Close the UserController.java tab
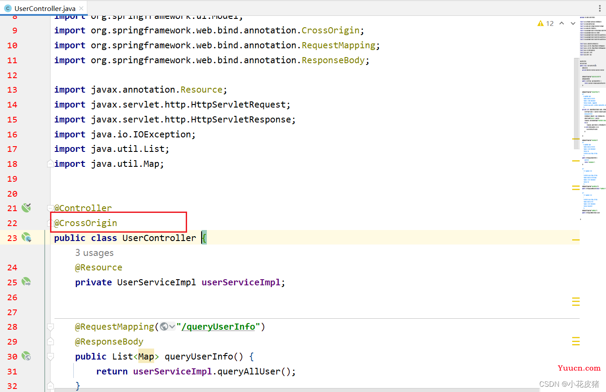The width and height of the screenshot is (606, 392). coord(82,8)
